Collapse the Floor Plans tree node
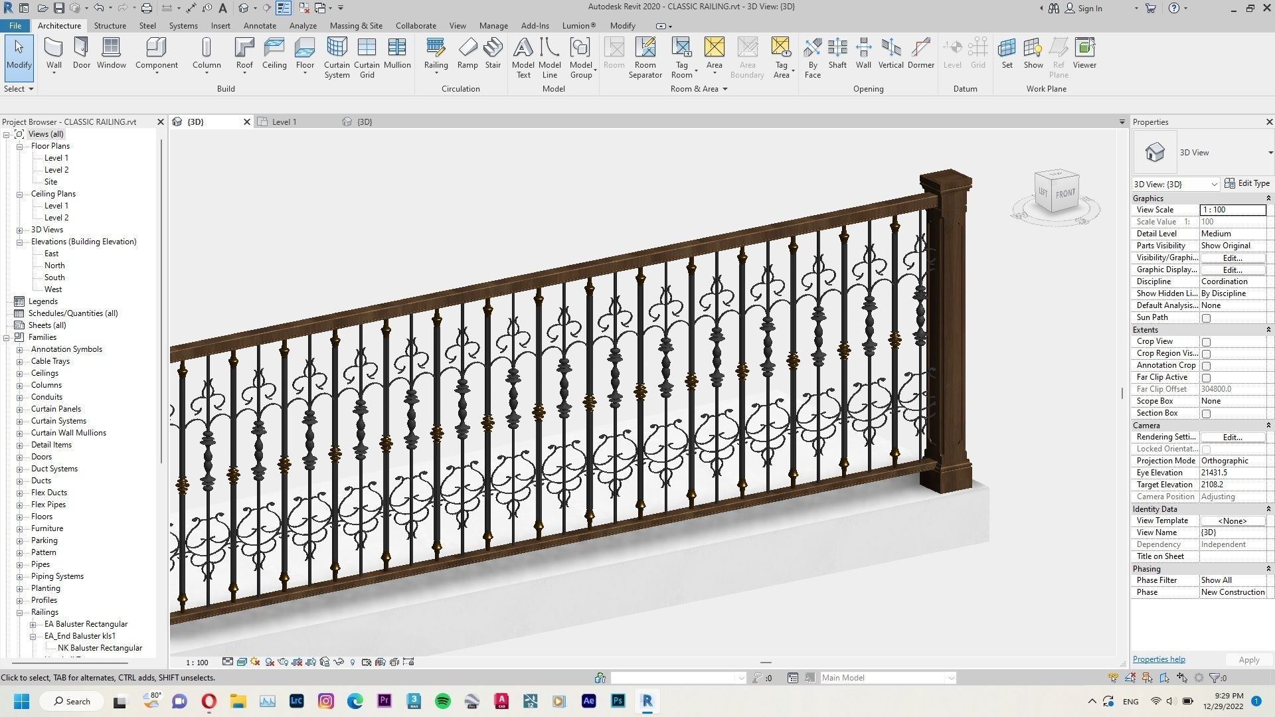 [x=20, y=146]
